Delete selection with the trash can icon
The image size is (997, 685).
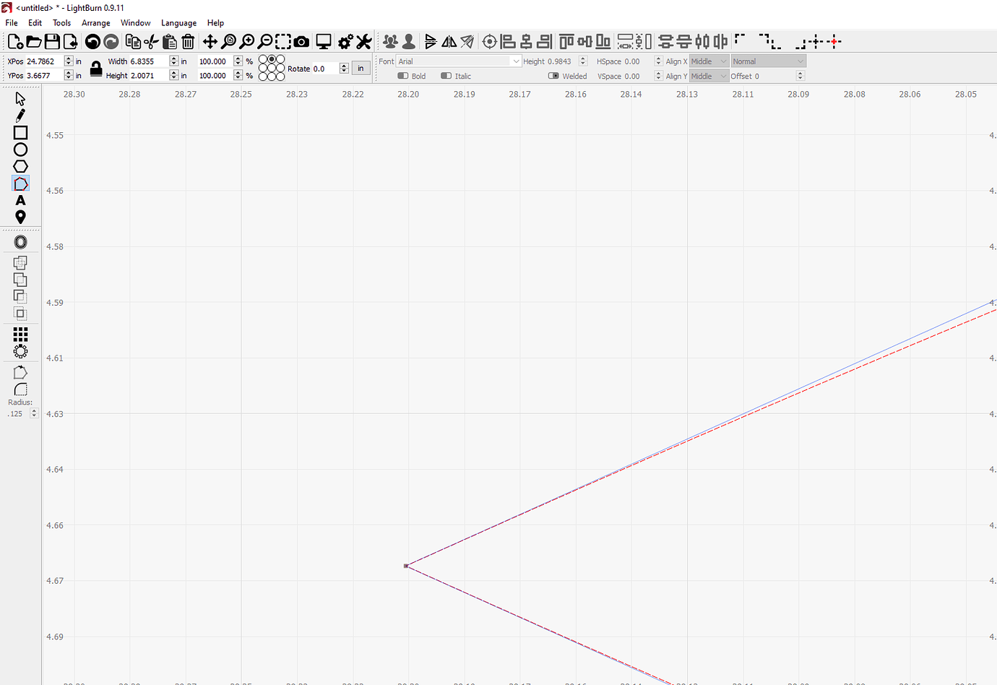(x=188, y=42)
